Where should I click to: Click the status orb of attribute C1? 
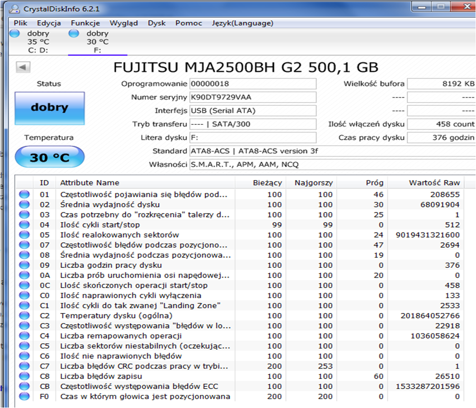pos(24,305)
